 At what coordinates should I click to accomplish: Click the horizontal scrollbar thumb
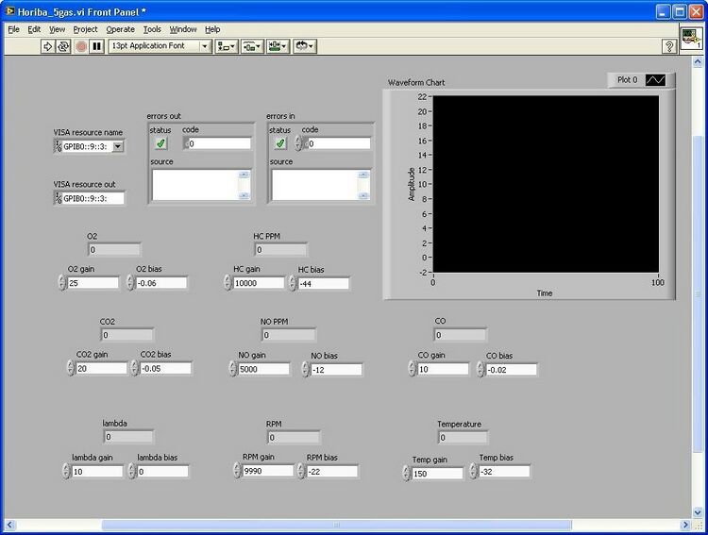[x=336, y=525]
